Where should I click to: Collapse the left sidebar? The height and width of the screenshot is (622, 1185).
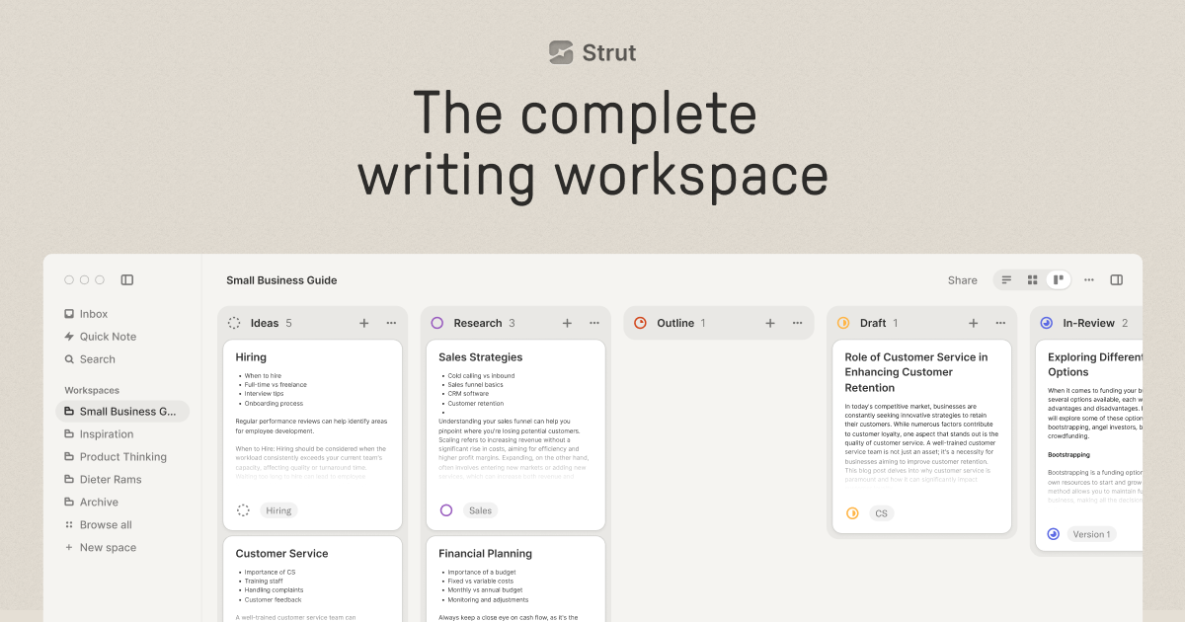126,279
